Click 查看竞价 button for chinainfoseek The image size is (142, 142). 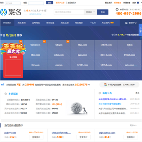[x=84, y=137]
